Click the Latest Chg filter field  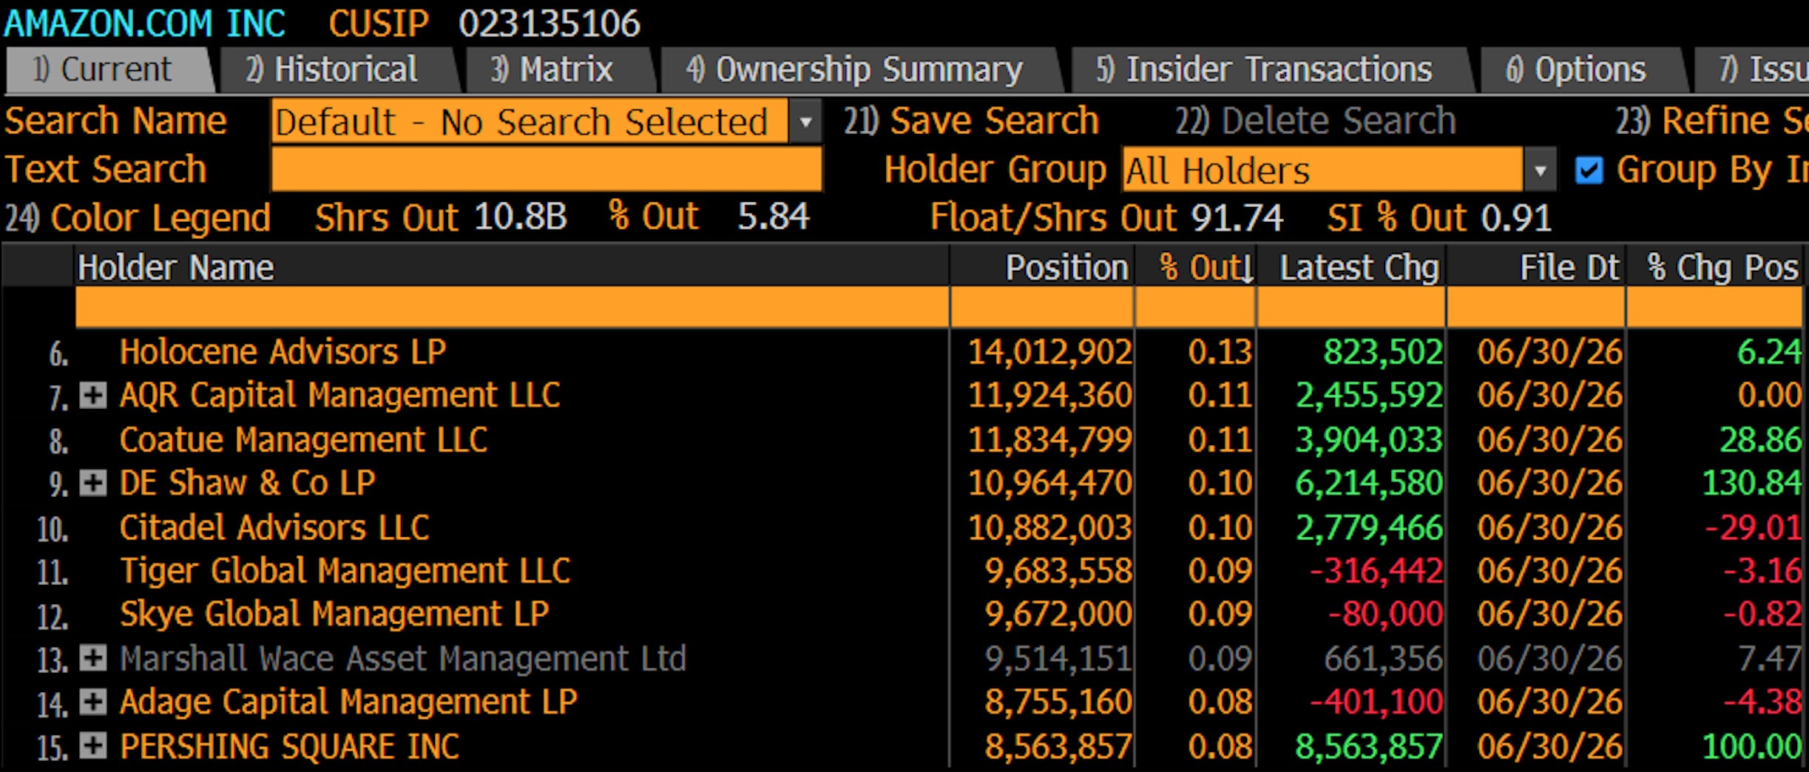[x=1351, y=307]
